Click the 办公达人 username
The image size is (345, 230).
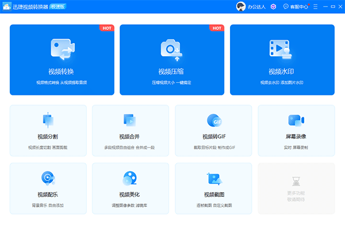[x=256, y=7]
